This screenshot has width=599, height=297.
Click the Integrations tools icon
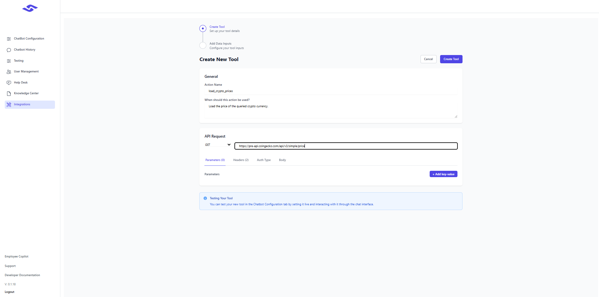9,105
